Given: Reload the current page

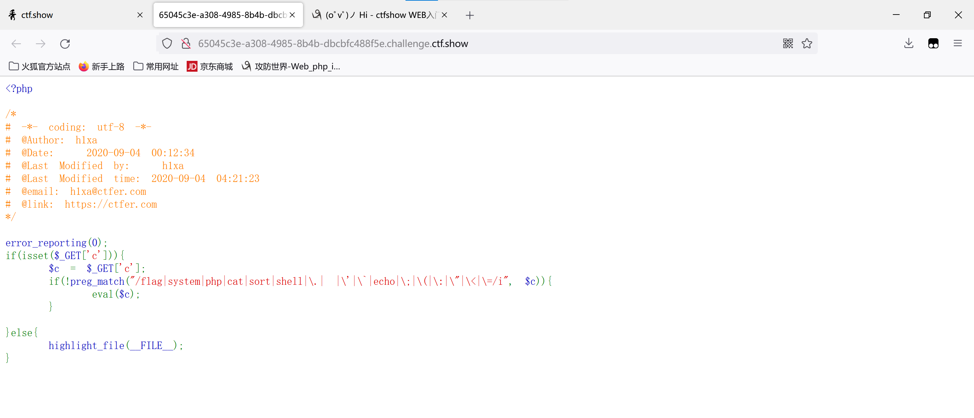Looking at the screenshot, I should [65, 44].
